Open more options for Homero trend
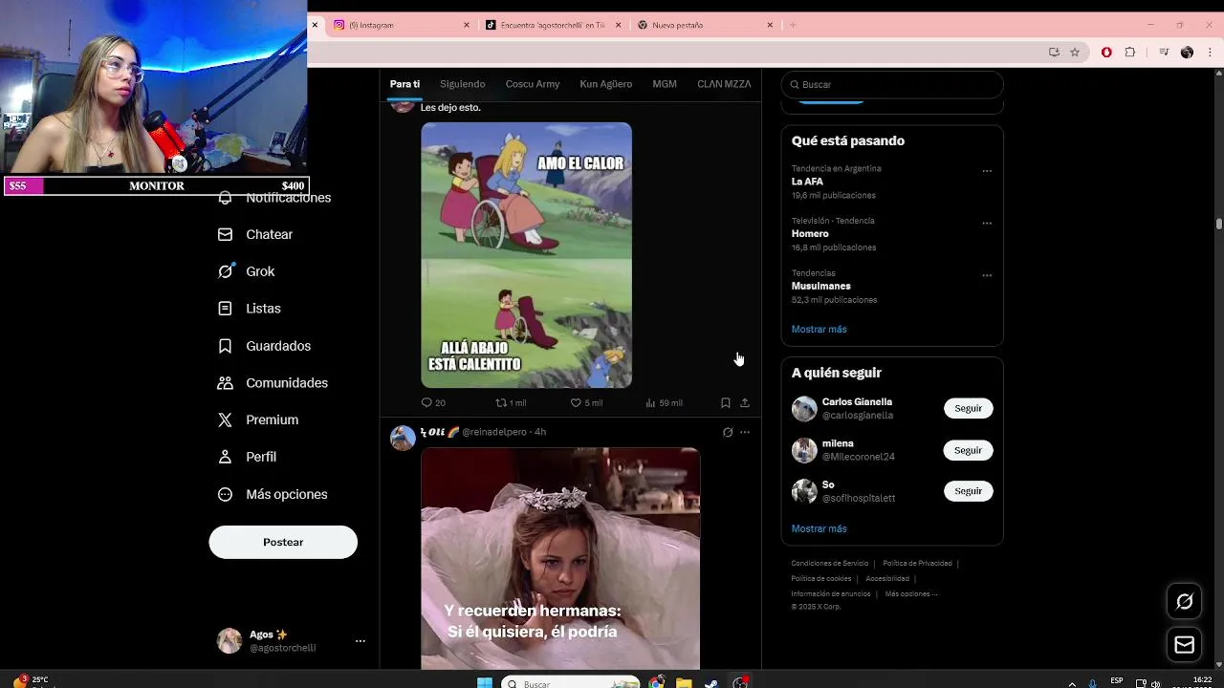This screenshot has width=1224, height=688. point(987,224)
